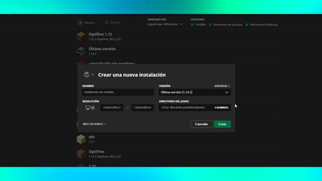Click the search magnifier icon in the background
The height and width of the screenshot is (181, 322).
coord(107,23)
